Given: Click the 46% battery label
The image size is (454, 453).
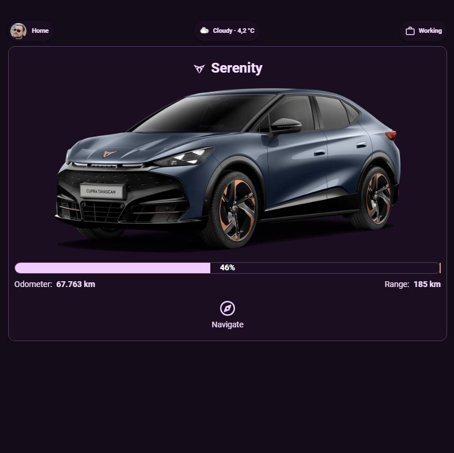Looking at the screenshot, I should tap(228, 267).
